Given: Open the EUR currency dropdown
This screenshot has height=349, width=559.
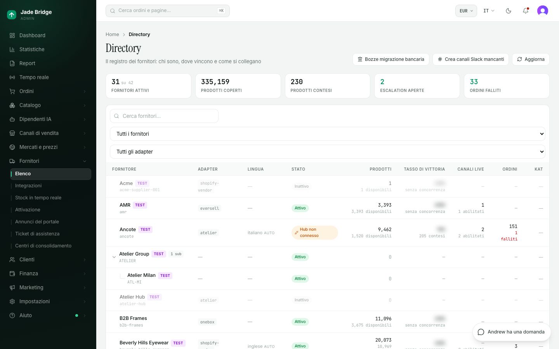Looking at the screenshot, I should point(466,11).
